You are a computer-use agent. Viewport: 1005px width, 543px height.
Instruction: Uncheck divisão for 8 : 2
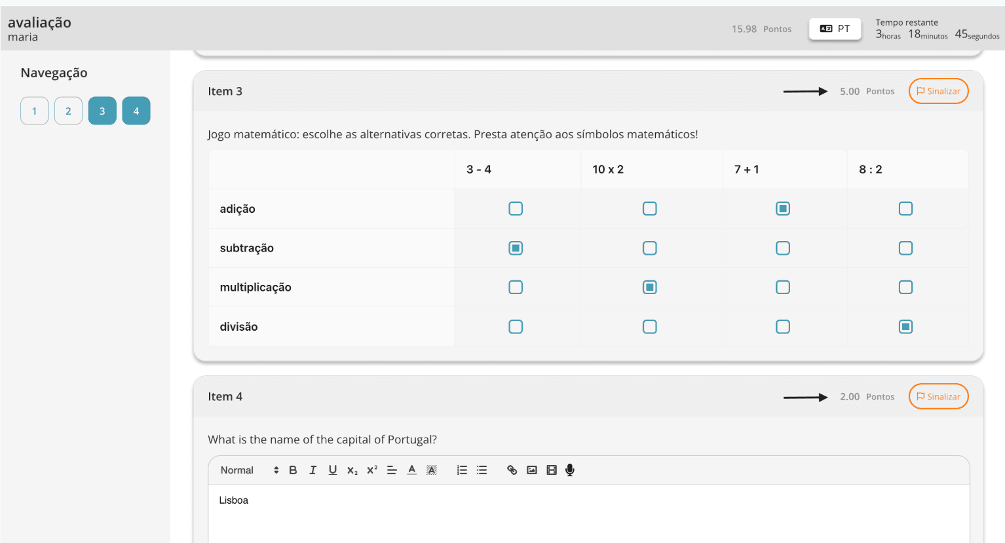tap(905, 327)
